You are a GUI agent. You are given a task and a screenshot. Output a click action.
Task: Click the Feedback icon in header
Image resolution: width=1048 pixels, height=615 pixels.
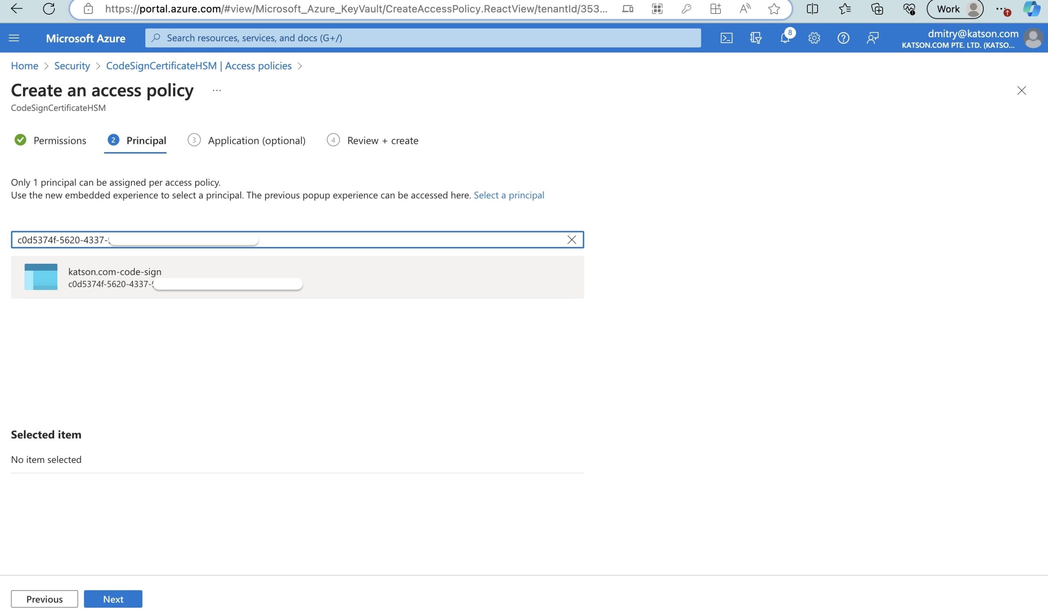[x=872, y=38]
